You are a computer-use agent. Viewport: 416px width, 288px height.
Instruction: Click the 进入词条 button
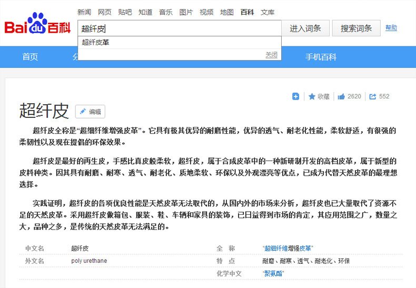[305, 28]
